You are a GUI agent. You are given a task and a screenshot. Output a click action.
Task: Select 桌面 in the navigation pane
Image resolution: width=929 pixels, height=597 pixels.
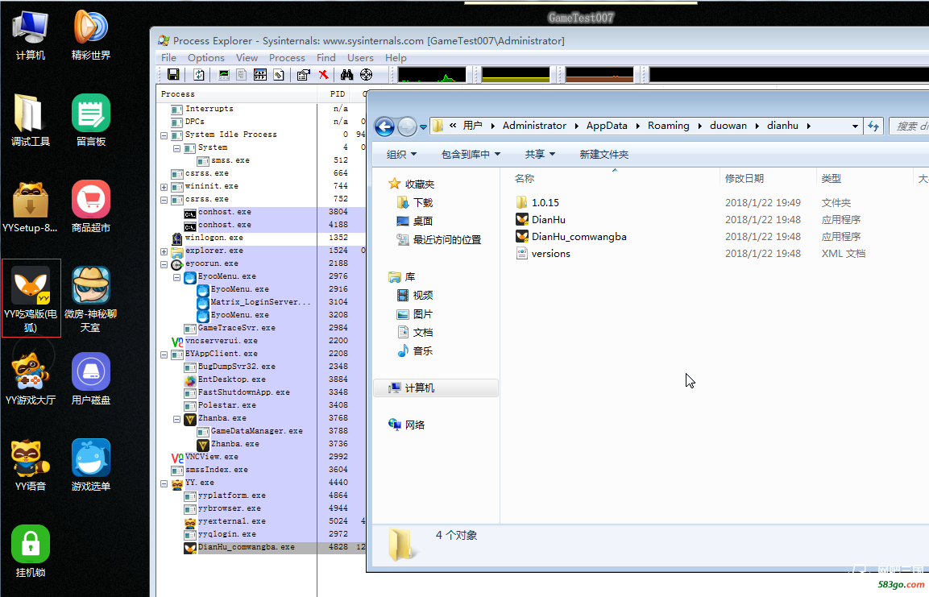(x=415, y=221)
